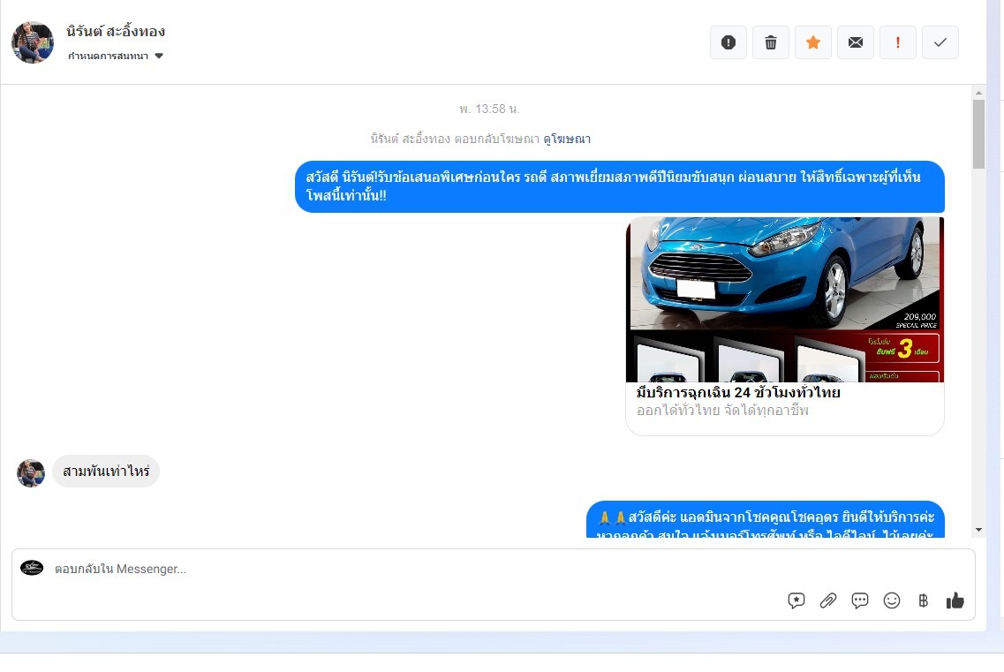Click the Baht payment request icon
The image size is (1004, 672).
pyautogui.click(x=924, y=600)
